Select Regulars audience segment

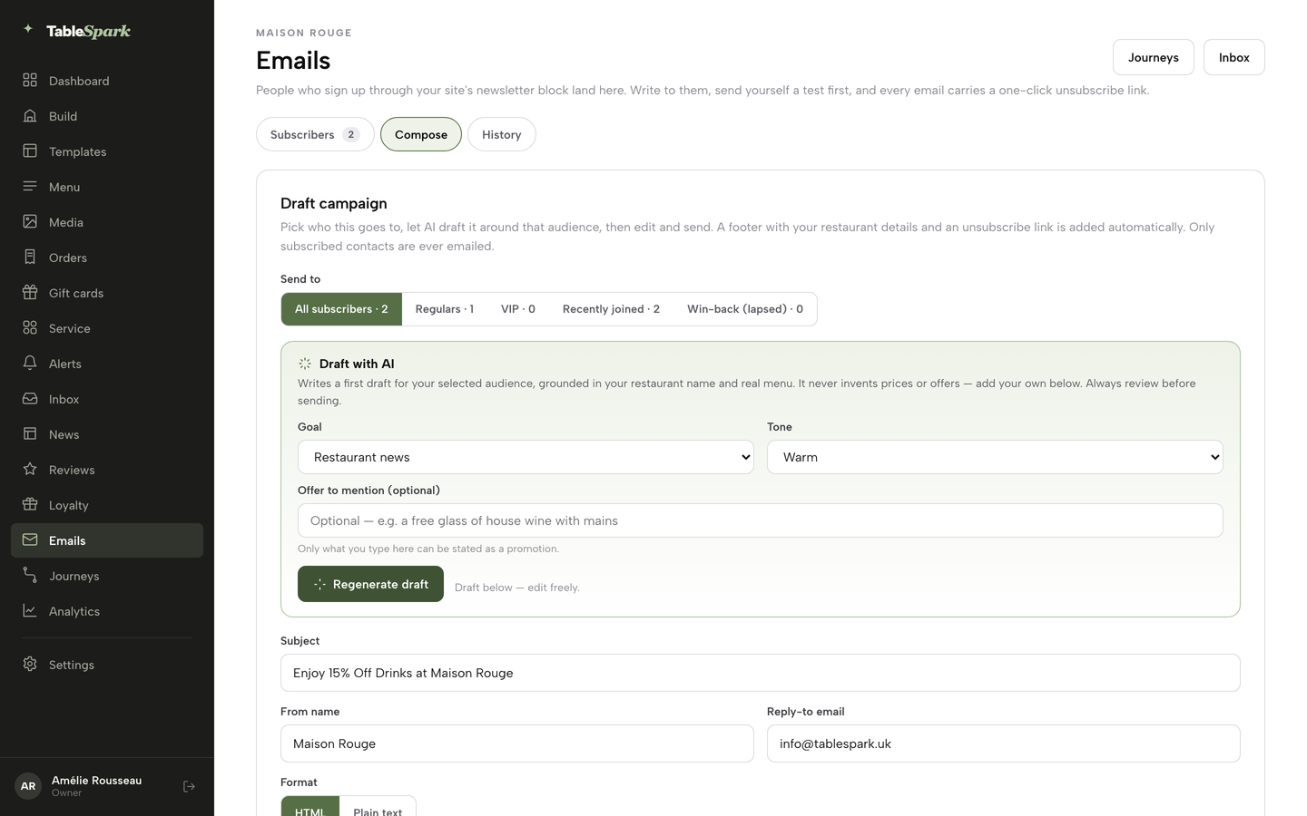(x=445, y=309)
